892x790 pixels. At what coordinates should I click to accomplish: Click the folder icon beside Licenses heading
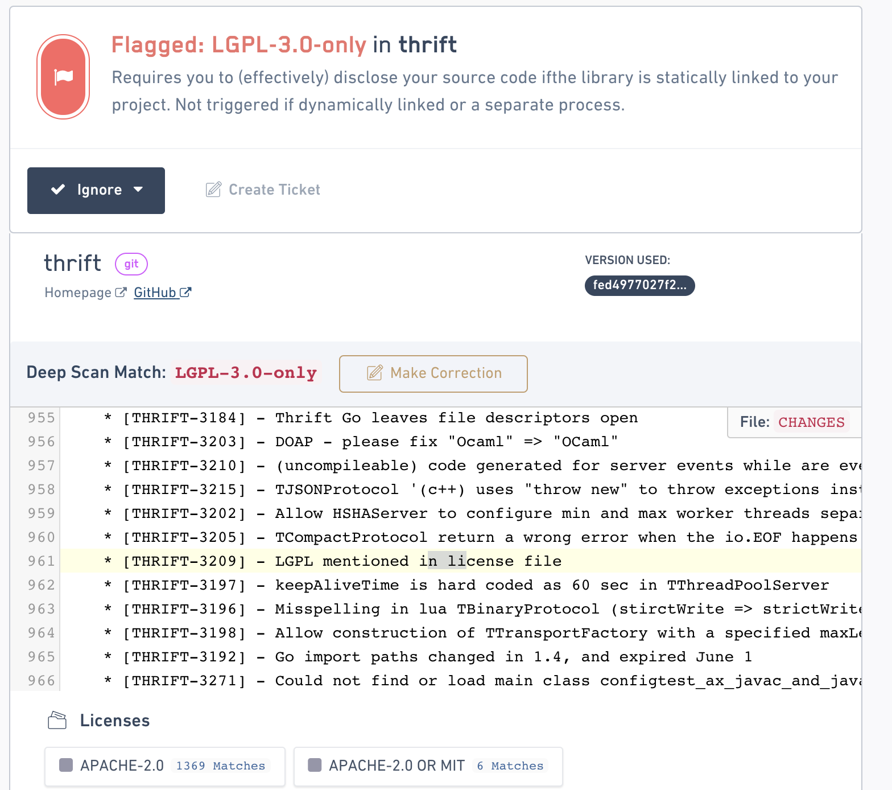[57, 719]
